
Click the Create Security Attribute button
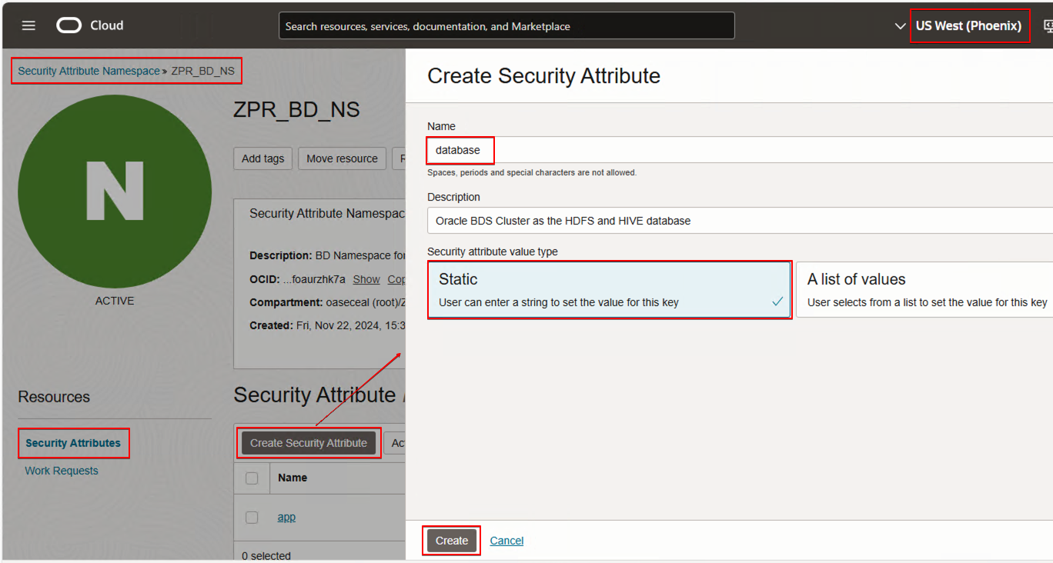(309, 443)
